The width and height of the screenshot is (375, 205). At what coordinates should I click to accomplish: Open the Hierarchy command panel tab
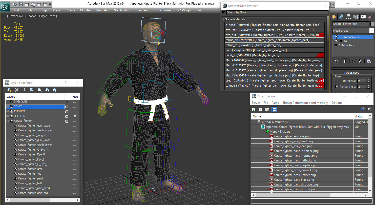(349, 17)
